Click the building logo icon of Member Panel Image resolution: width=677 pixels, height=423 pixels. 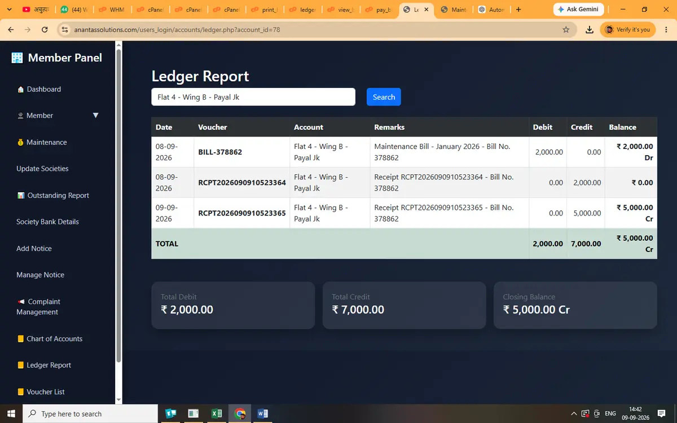pos(17,58)
